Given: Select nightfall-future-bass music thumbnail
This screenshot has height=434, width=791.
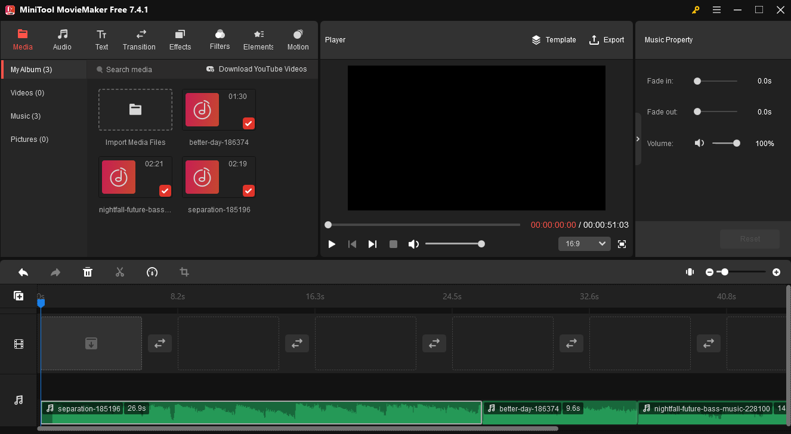Looking at the screenshot, I should (x=135, y=177).
